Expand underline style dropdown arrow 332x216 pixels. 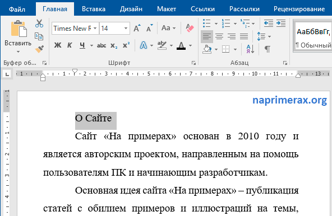[91, 45]
